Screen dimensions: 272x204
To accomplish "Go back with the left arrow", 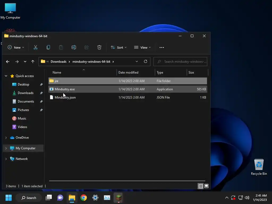I will 8,62.
